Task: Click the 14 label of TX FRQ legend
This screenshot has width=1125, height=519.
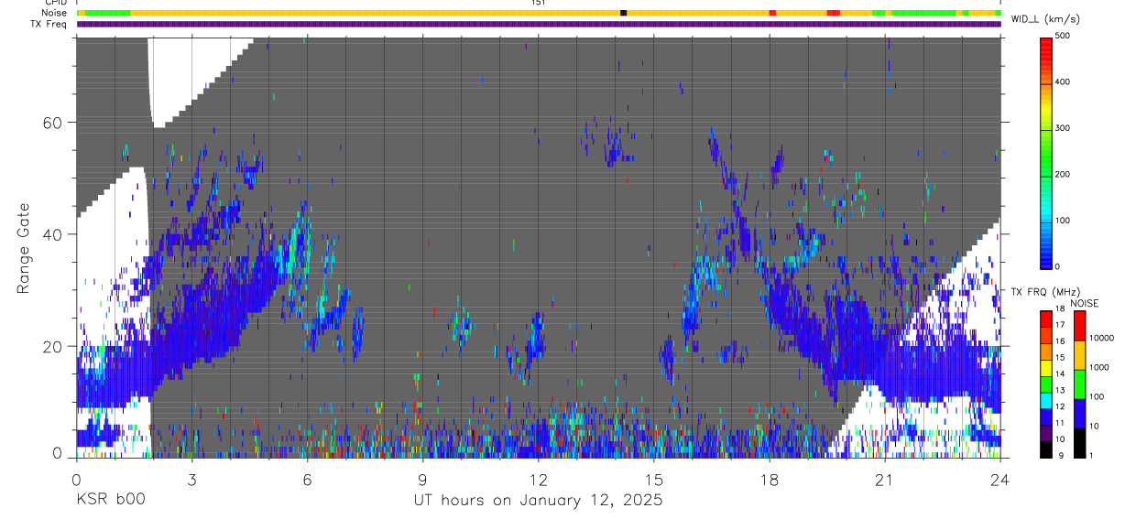Action: 1060,373
